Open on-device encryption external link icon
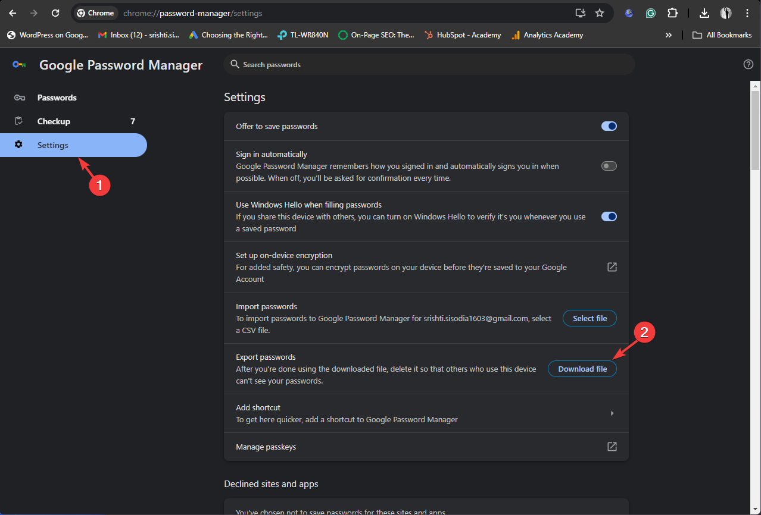This screenshot has height=515, width=761. click(x=612, y=267)
